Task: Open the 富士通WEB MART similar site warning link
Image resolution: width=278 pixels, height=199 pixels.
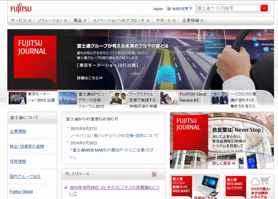Action: 112,153
